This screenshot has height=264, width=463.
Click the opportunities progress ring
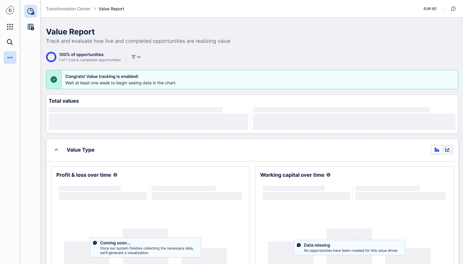click(x=51, y=57)
